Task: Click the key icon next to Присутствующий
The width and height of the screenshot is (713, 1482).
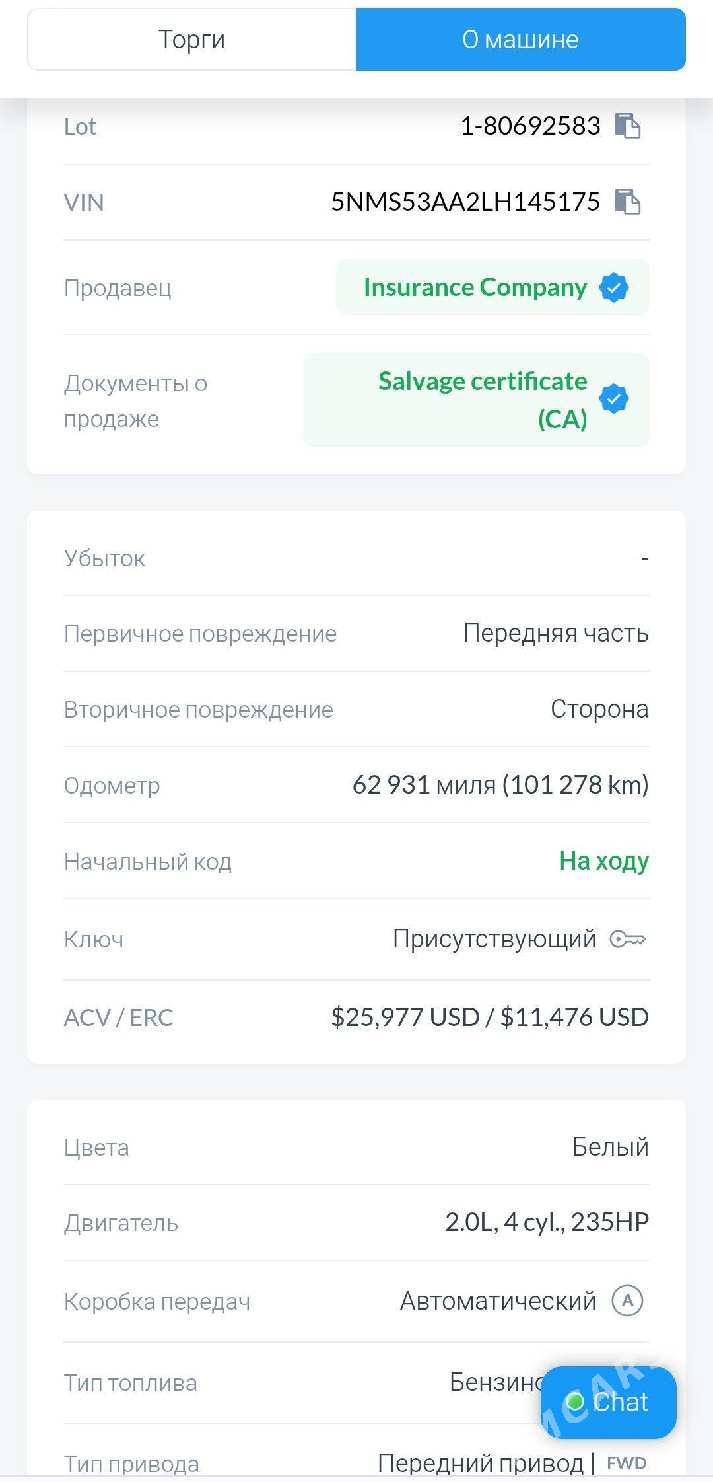Action: coord(627,939)
